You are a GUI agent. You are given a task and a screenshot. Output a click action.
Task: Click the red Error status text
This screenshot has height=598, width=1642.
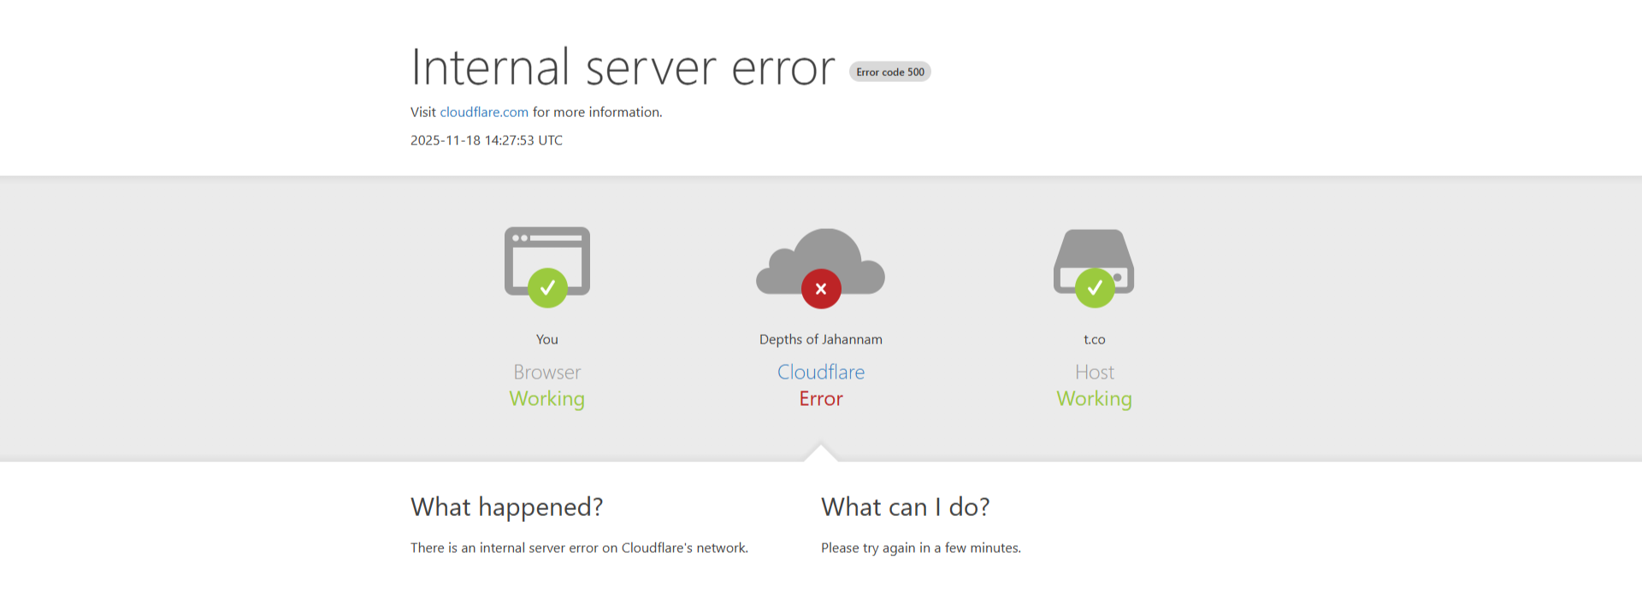821,399
